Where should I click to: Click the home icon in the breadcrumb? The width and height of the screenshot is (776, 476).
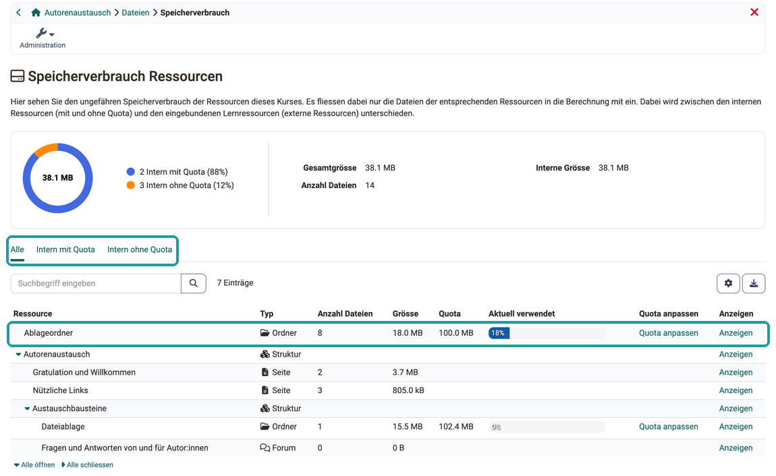(x=36, y=12)
